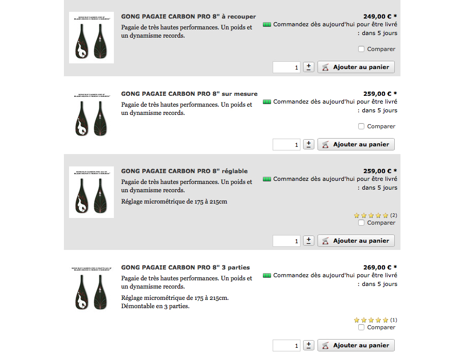Add the 259€ sur mesure paddle to cart

(x=356, y=144)
